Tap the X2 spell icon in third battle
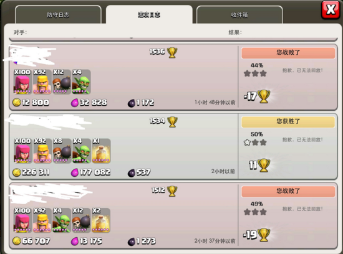This screenshot has width=343, height=254. tap(101, 220)
